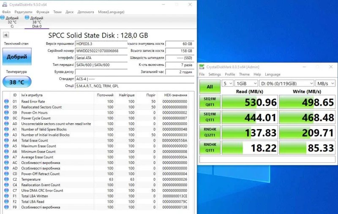
Task: Click RND4K Q32T1 write result 209.71
Action: pos(307,133)
